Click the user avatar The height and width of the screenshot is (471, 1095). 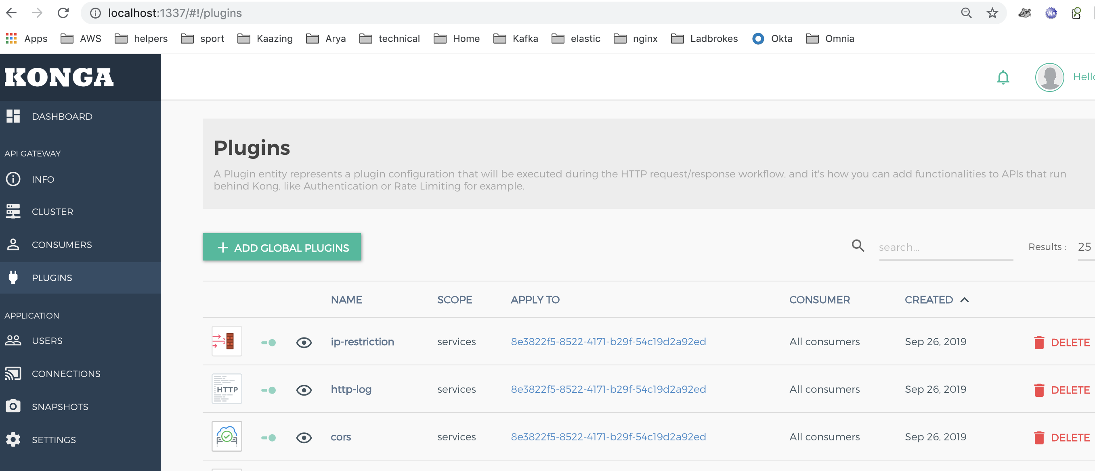(1049, 77)
